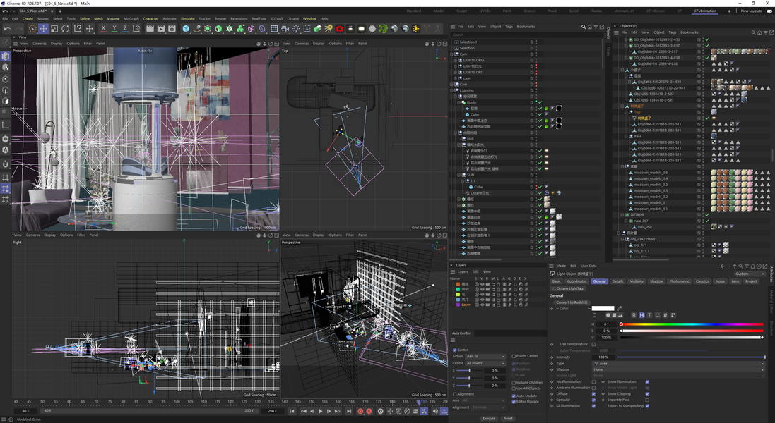This screenshot has height=423, width=775.
Task: Open the search icon in Object Manager
Action: 584,27
